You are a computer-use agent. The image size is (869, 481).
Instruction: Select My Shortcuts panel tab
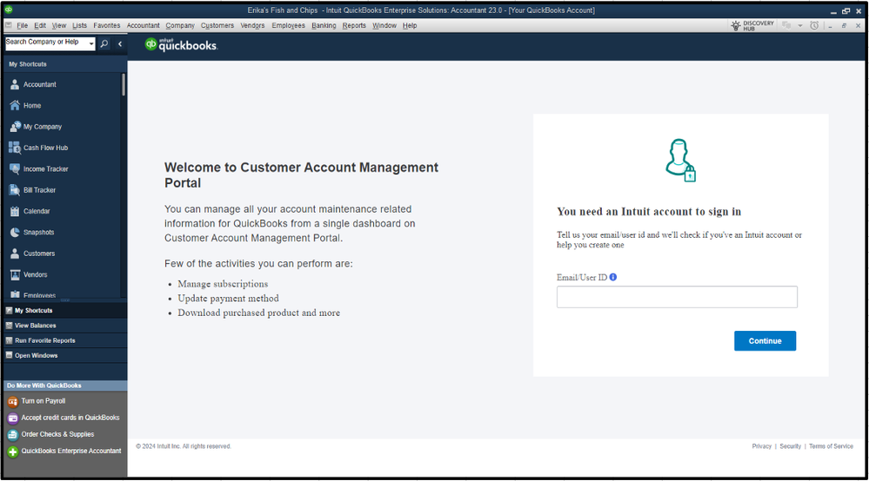(x=65, y=311)
